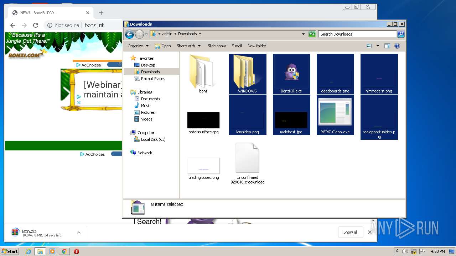456x256 pixels.
Task: Open the address bar history dropdown arrow
Action: tap(303, 34)
